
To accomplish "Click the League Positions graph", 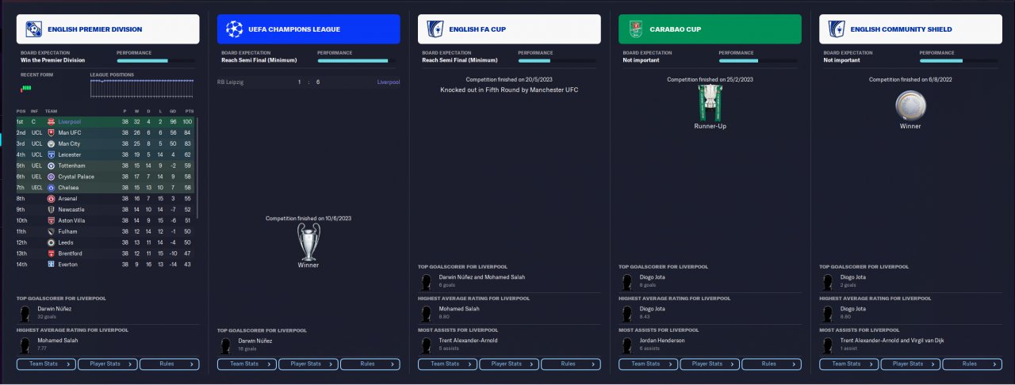I will click(142, 89).
